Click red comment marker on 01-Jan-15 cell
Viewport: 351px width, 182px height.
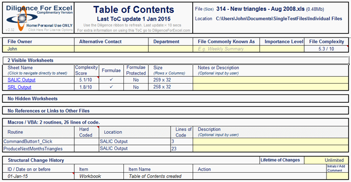click(x=73, y=174)
